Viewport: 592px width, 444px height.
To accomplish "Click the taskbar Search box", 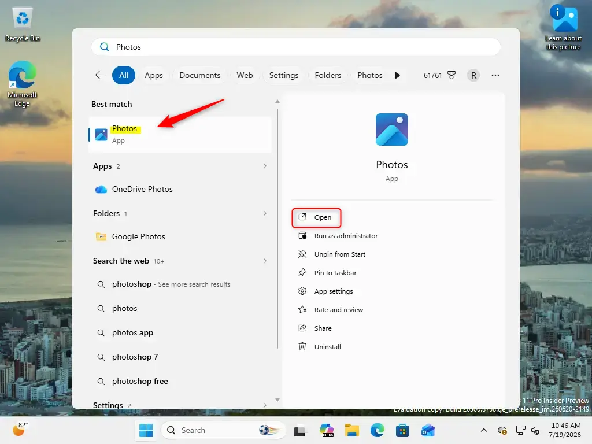I will click(223, 430).
